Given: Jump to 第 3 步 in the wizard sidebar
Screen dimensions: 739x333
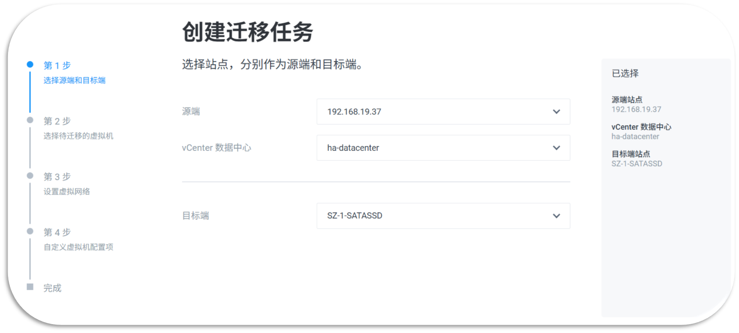Looking at the screenshot, I should click(57, 177).
